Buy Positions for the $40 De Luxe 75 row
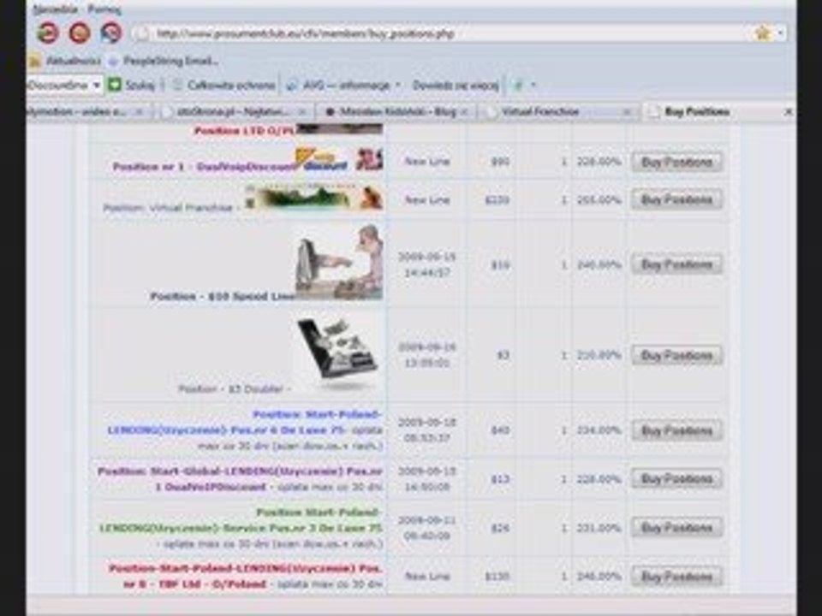This screenshot has width=822, height=616. pos(676,430)
